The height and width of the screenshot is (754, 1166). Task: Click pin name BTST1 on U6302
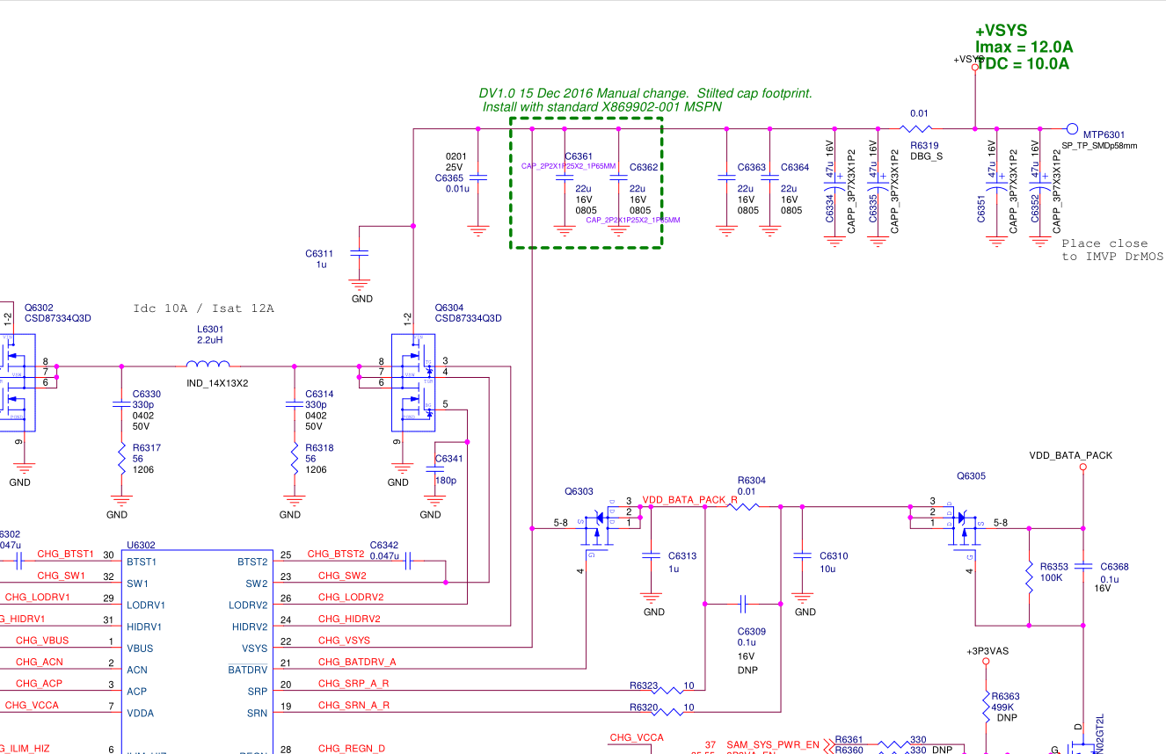[x=142, y=562]
